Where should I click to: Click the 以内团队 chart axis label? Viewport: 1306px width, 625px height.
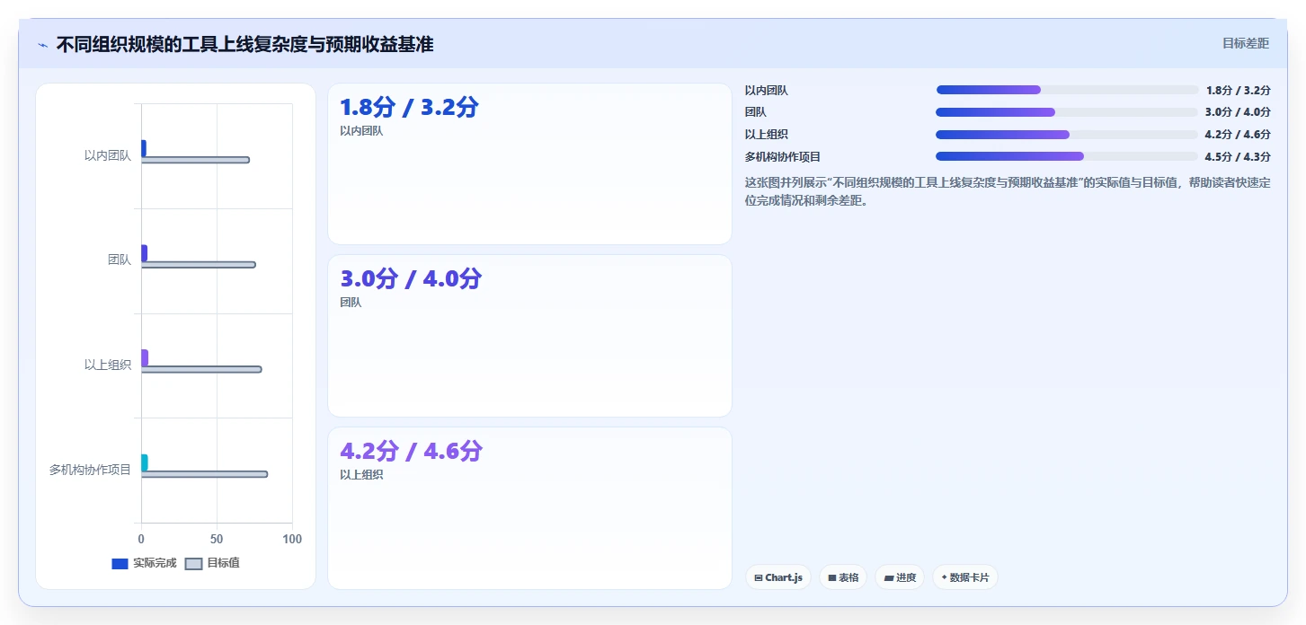[x=107, y=155]
